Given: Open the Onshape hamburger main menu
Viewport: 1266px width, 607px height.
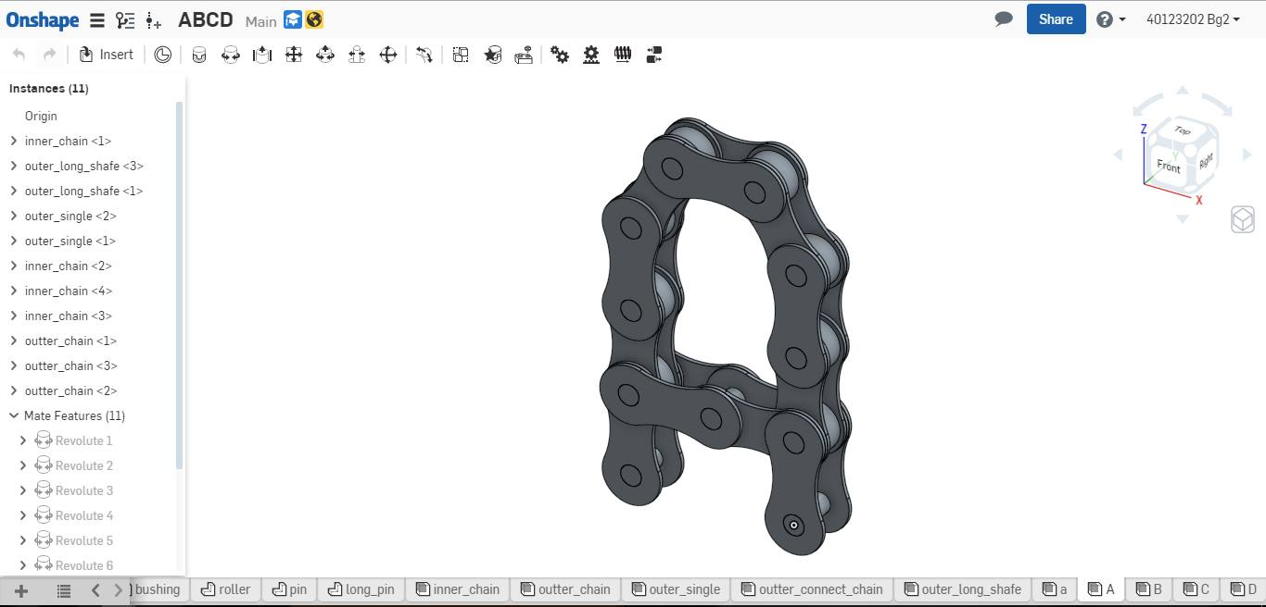Looking at the screenshot, I should tap(96, 19).
